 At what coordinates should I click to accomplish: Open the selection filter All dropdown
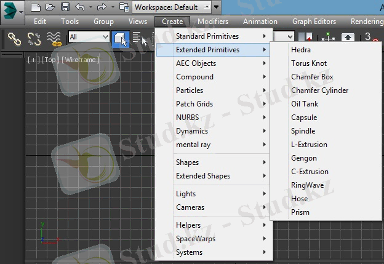pos(89,37)
